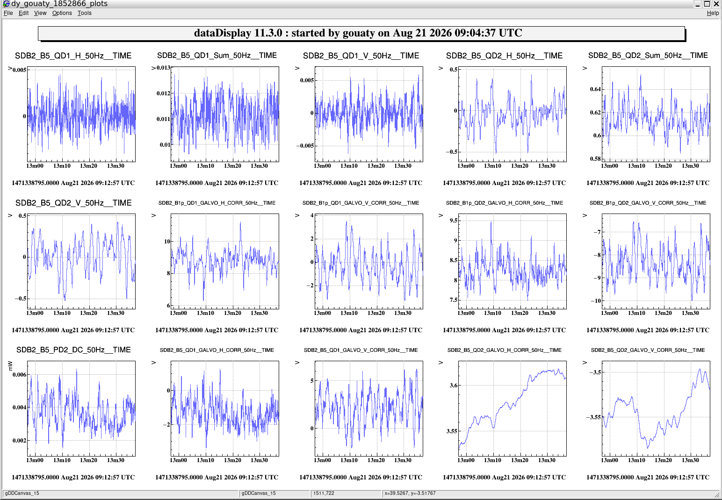Image resolution: width=722 pixels, height=500 pixels.
Task: Open the Edit menu
Action: [x=23, y=13]
